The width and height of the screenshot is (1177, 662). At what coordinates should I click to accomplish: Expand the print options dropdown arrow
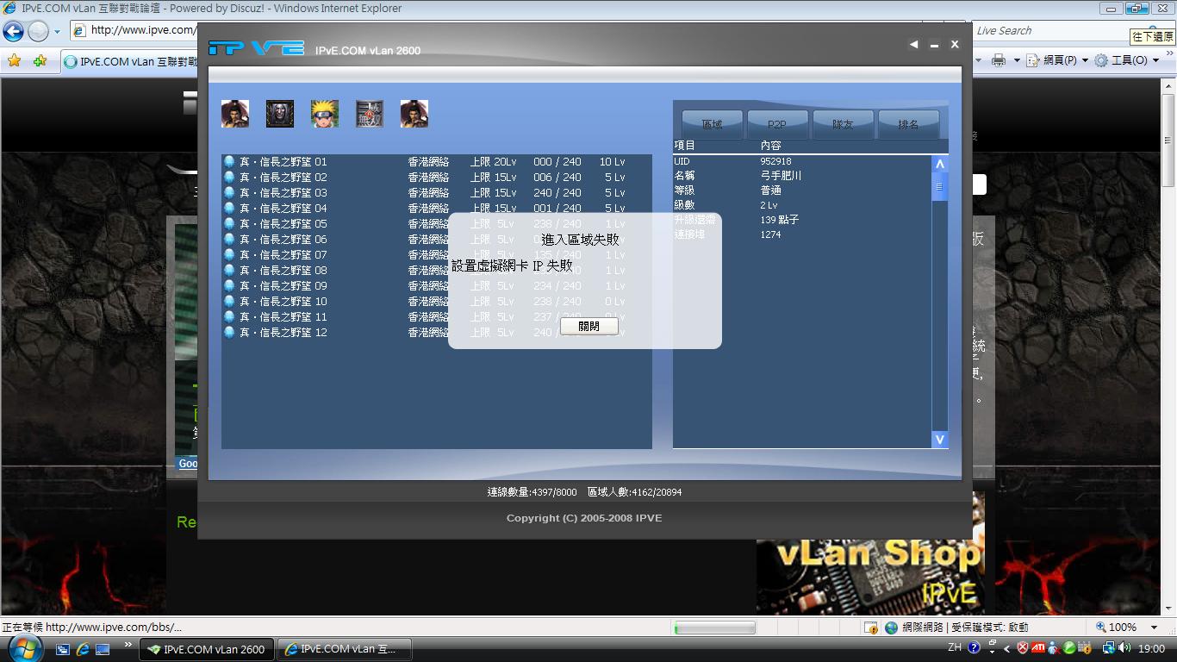click(x=1017, y=60)
